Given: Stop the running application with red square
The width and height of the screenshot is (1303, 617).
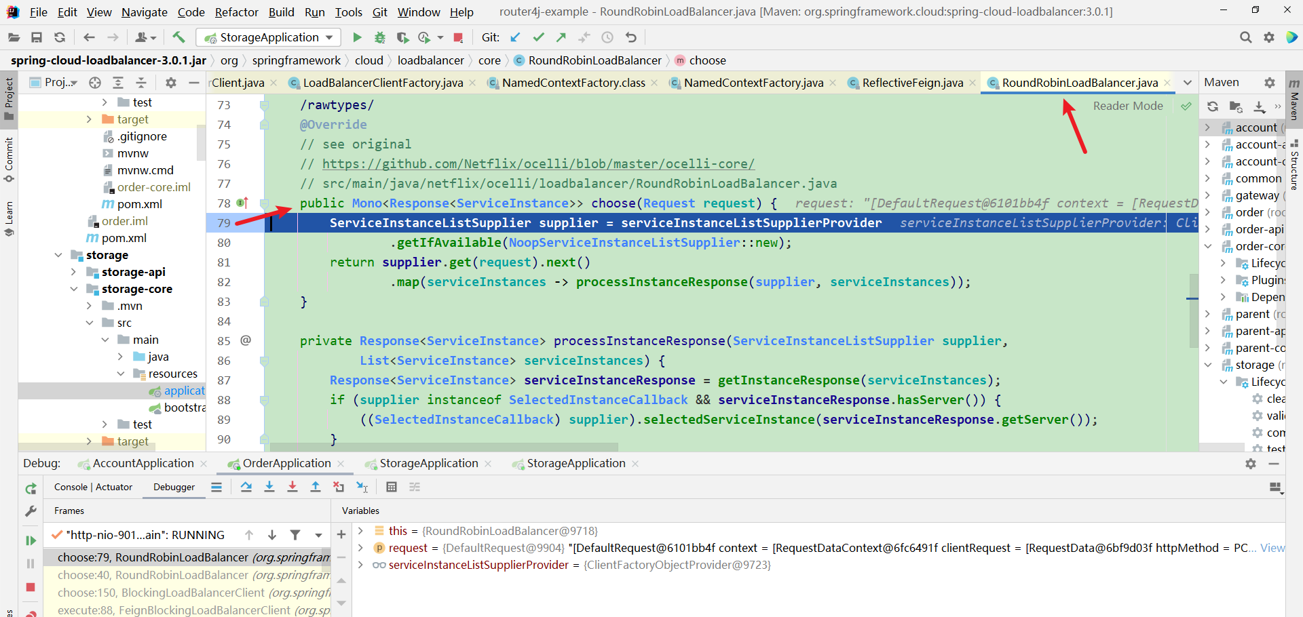Looking at the screenshot, I should (x=459, y=37).
